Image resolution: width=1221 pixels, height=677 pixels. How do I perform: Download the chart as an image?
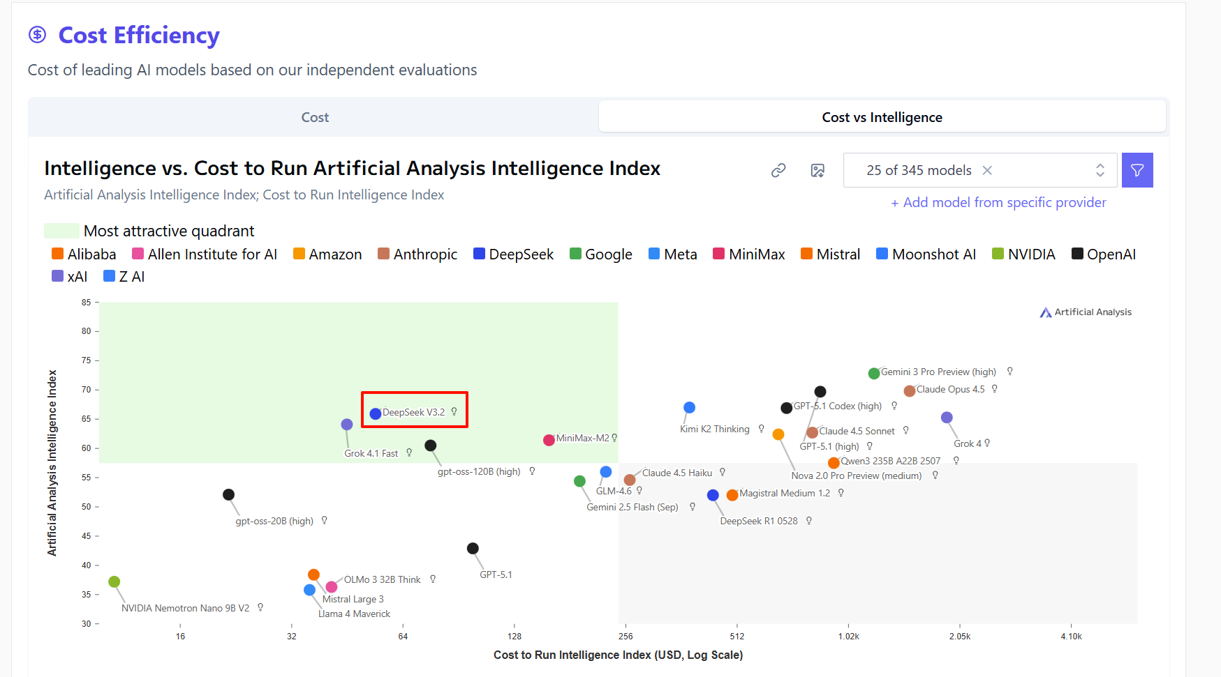(817, 170)
